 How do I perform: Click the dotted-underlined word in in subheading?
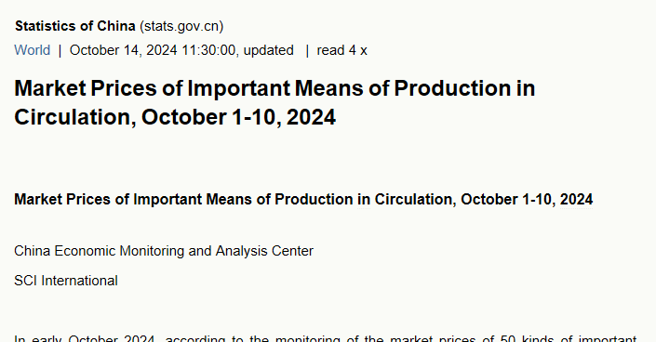[364, 200]
